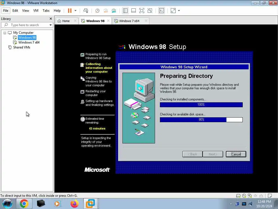The width and height of the screenshot is (278, 209).
Task: Take a snapshot of this virtual machine
Action: 97,11
